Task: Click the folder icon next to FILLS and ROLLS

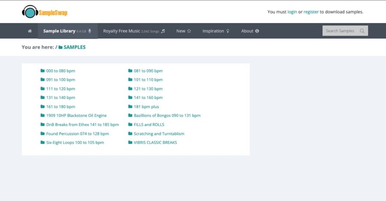Action: pyautogui.click(x=130, y=125)
